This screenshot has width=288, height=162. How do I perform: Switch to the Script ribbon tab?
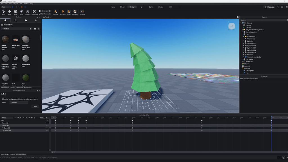(151, 7)
